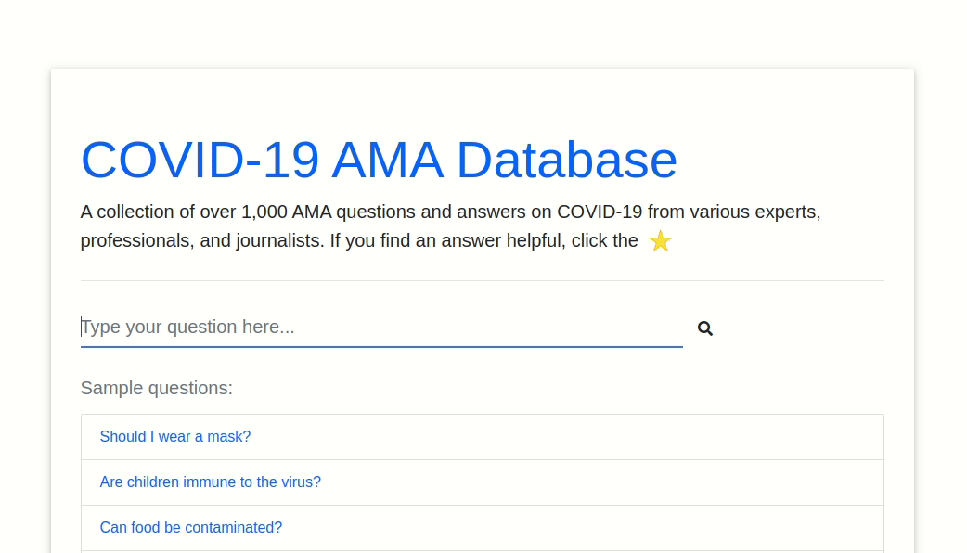This screenshot has height=553, width=967.
Task: Click the partially visible question row at bottom
Action: tap(482, 551)
